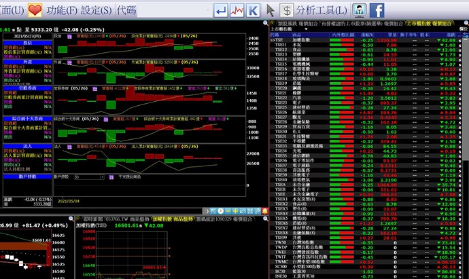The image size is (469, 279).
Task: Select the 上市櫃指數 報價組合 tab
Action: coord(429,22)
